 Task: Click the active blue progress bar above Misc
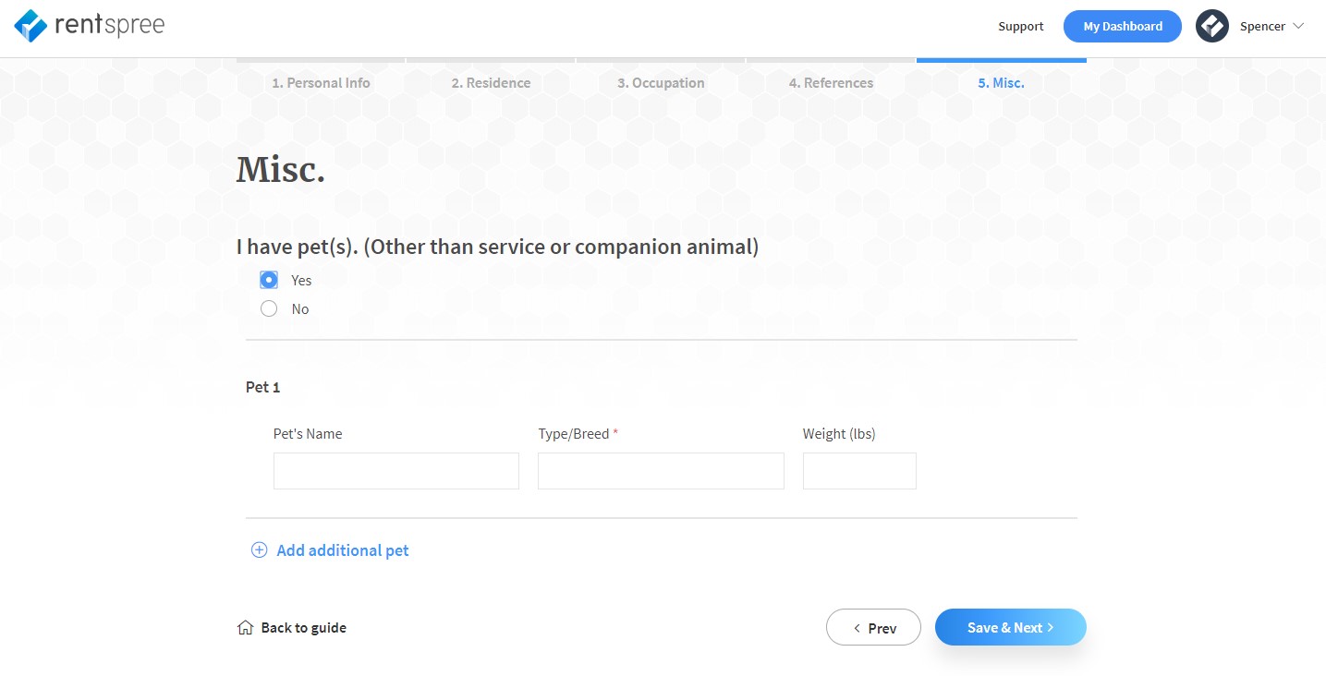pyautogui.click(x=1001, y=57)
